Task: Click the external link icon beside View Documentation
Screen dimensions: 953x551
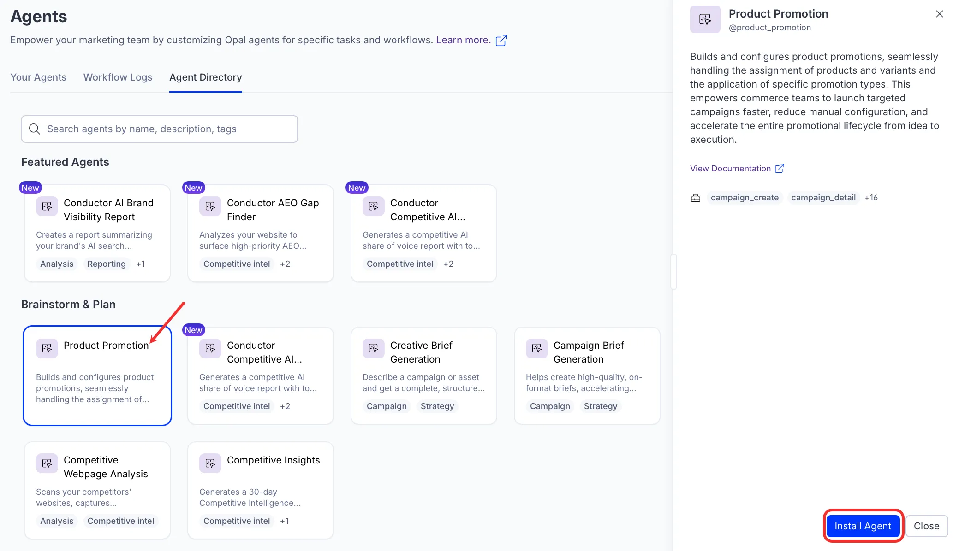Action: pyautogui.click(x=780, y=169)
